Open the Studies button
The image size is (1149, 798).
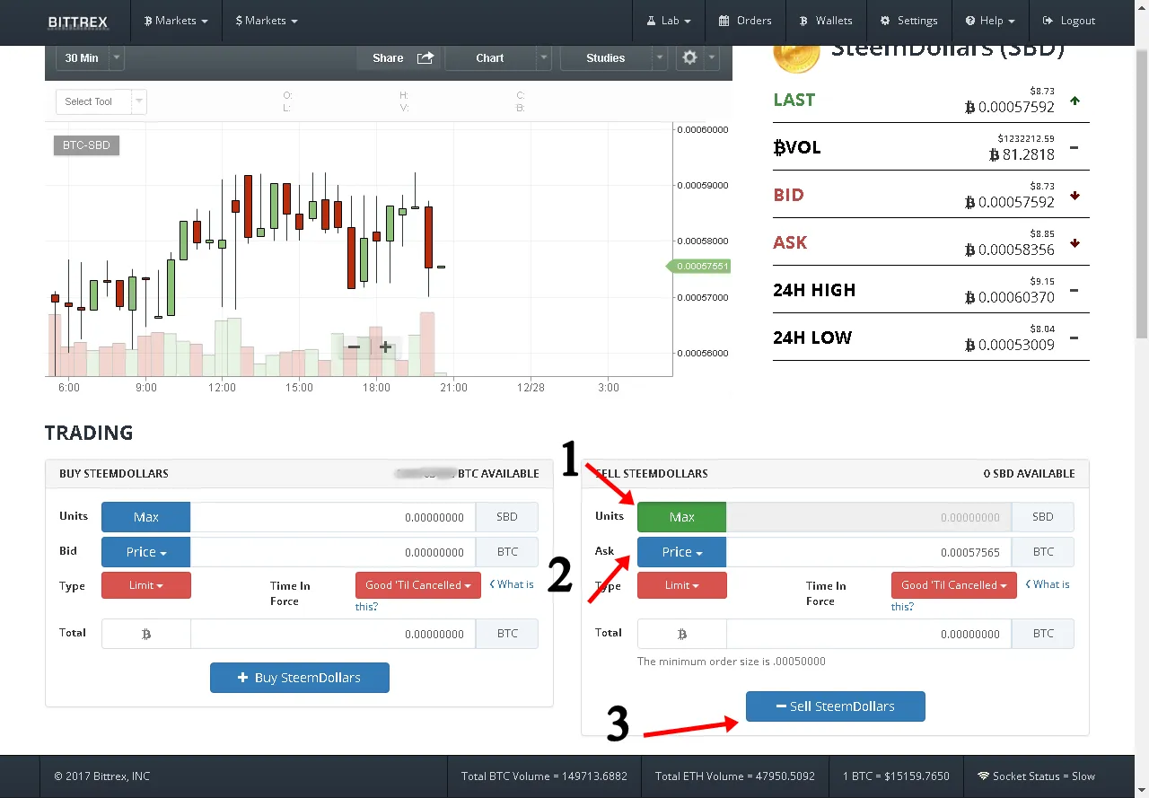(x=606, y=57)
